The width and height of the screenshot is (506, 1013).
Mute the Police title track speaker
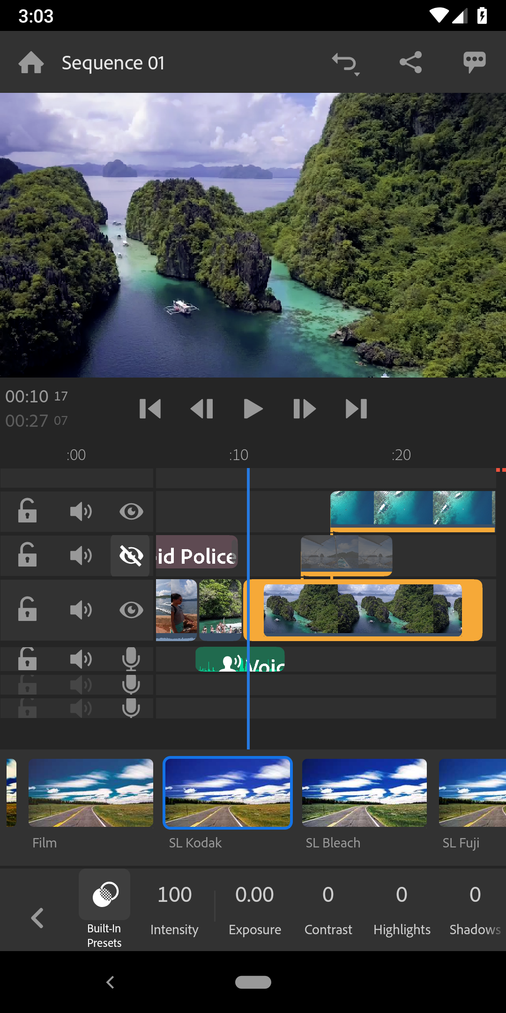click(x=81, y=556)
